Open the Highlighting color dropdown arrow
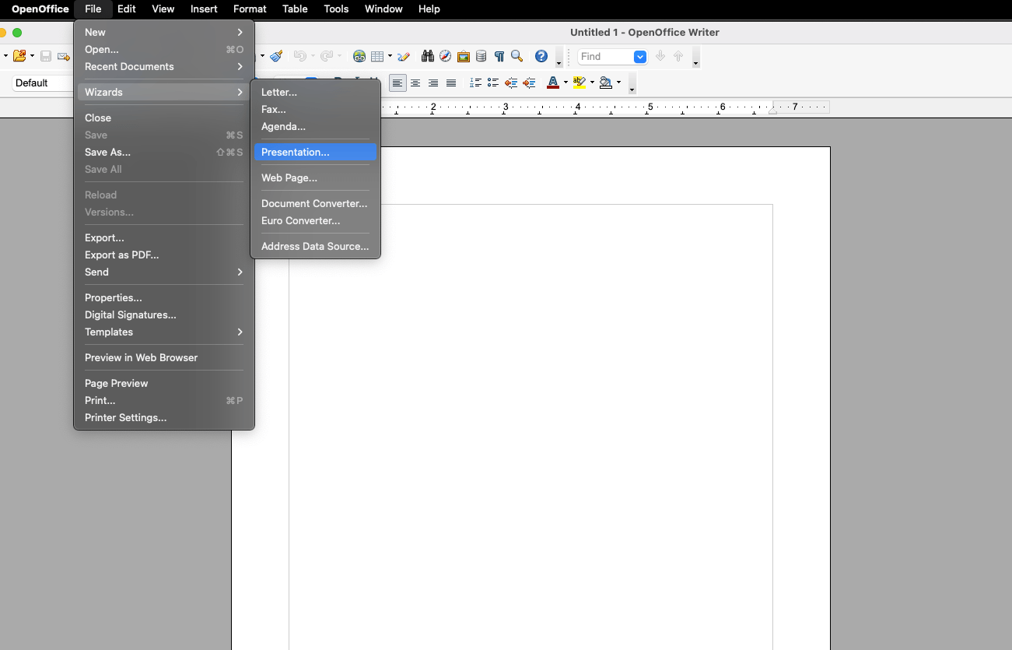 point(592,83)
